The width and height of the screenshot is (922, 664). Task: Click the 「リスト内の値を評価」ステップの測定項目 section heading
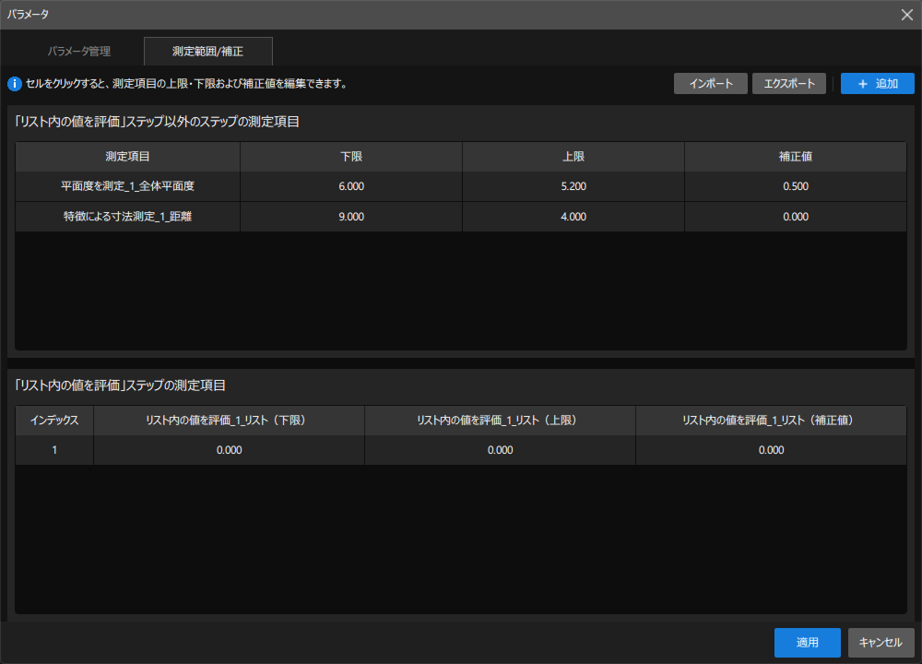tap(120, 385)
